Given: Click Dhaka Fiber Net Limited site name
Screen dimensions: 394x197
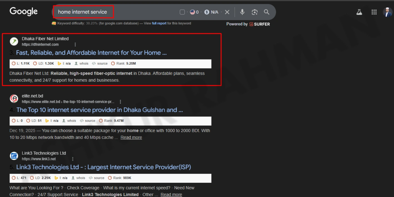Looking at the screenshot, I should coord(45,39).
